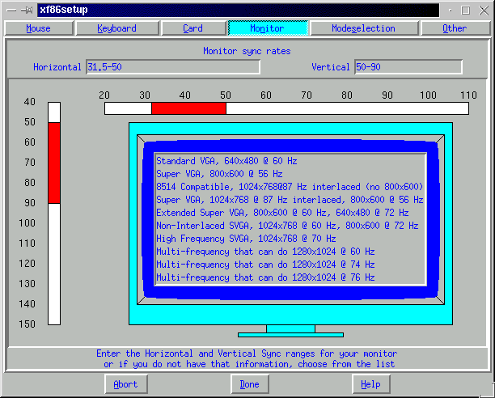495x398 pixels.
Task: Click the Horizontal sync rate field
Action: tap(172, 66)
